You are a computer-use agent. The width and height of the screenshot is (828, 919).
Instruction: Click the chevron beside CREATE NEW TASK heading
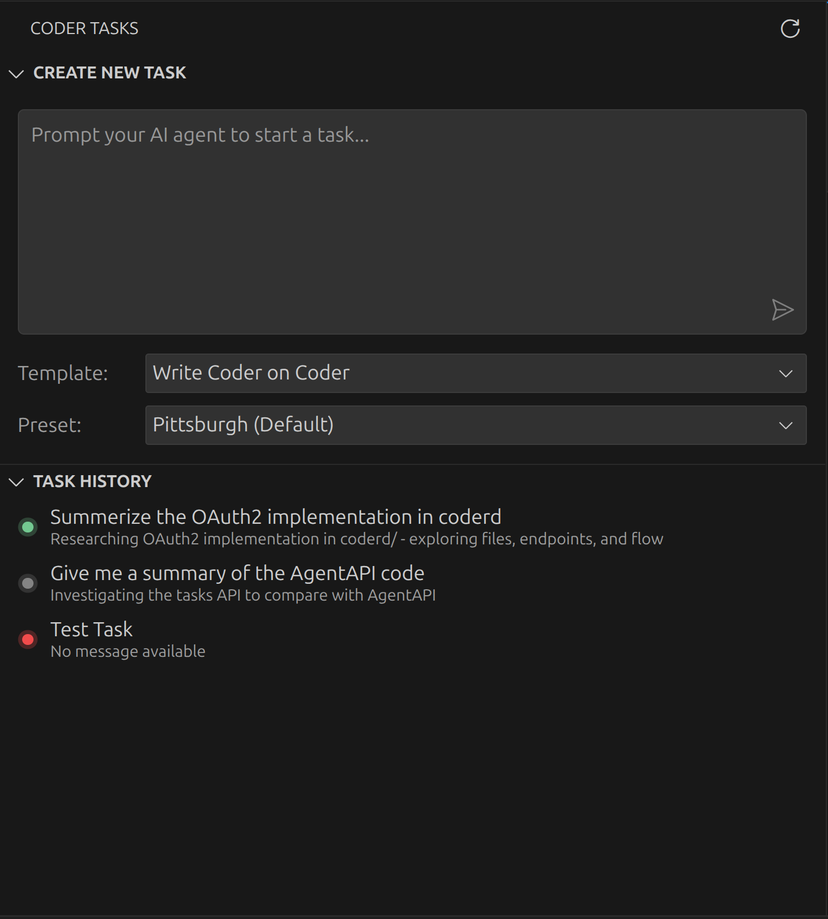tap(17, 74)
